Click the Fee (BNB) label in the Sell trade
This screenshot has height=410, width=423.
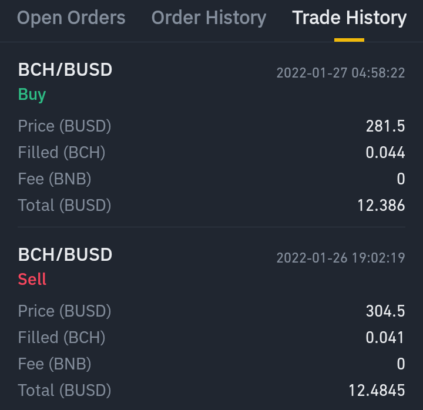coord(55,364)
